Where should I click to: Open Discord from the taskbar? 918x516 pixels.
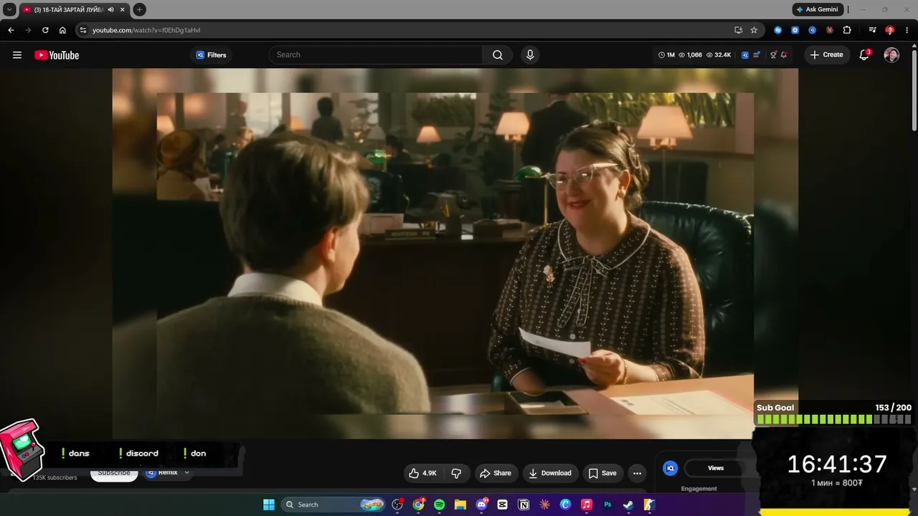(x=481, y=505)
